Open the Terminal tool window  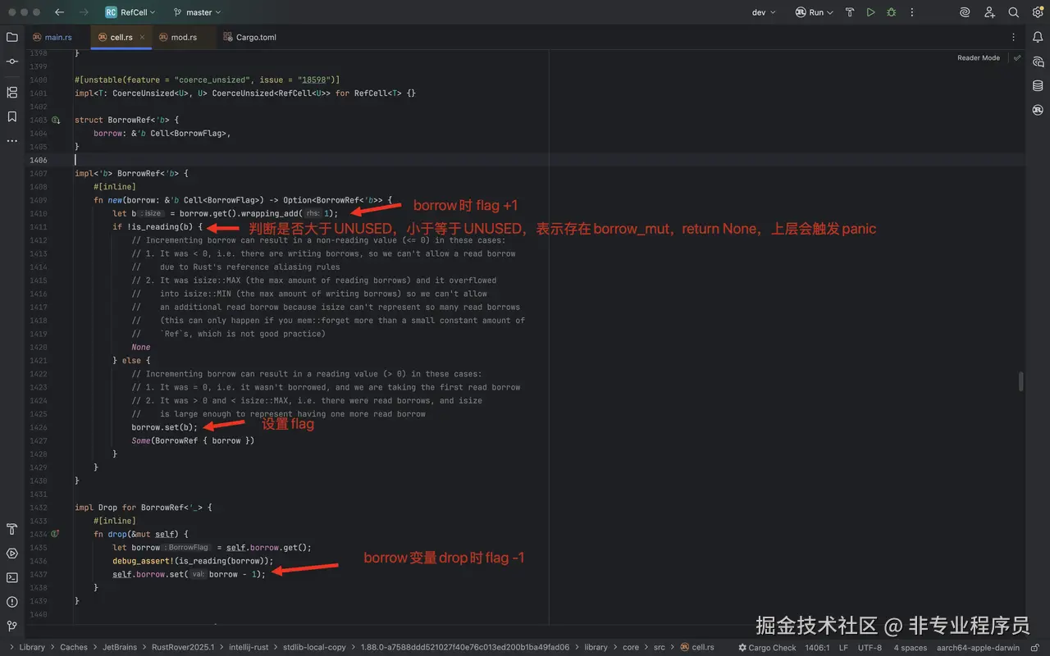(x=12, y=577)
